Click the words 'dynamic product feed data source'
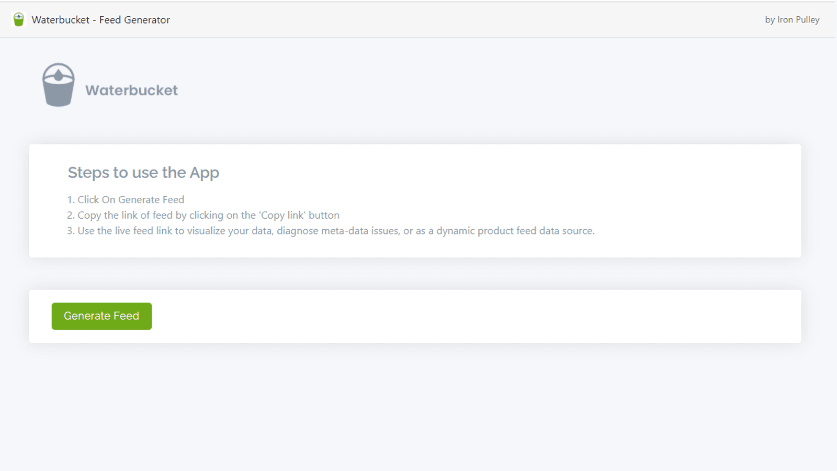 click(x=515, y=231)
